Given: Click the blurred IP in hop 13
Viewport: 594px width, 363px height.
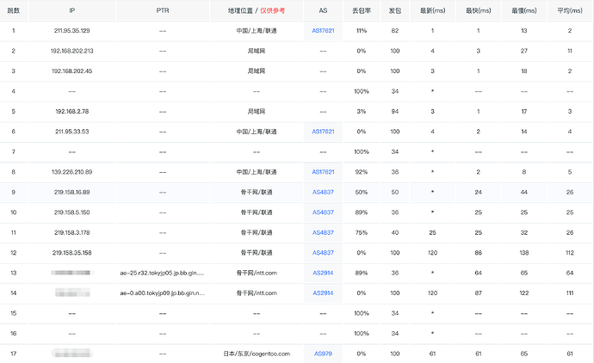Looking at the screenshot, I should pyautogui.click(x=72, y=273).
